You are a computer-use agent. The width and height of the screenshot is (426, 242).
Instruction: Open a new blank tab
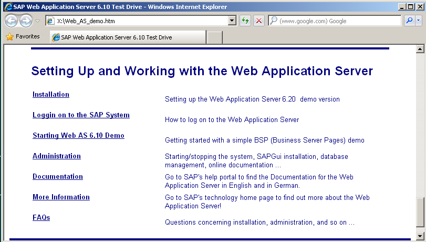(215, 37)
